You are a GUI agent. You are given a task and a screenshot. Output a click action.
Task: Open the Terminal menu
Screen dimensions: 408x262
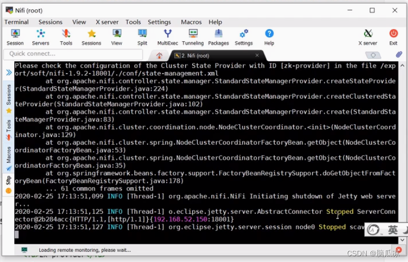[16, 22]
